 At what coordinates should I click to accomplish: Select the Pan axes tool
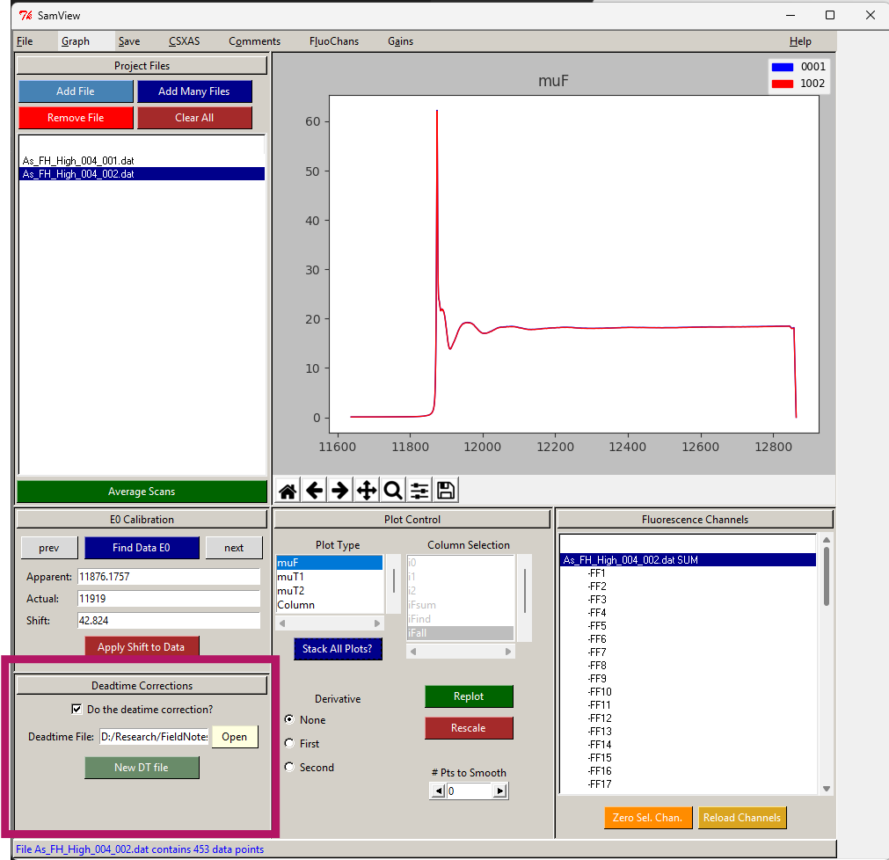(366, 491)
